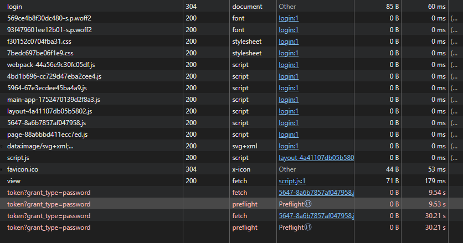Click the preflight icon in the 30.21 s preflight row
Image resolution: width=463 pixels, height=243 pixels.
[x=308, y=227]
